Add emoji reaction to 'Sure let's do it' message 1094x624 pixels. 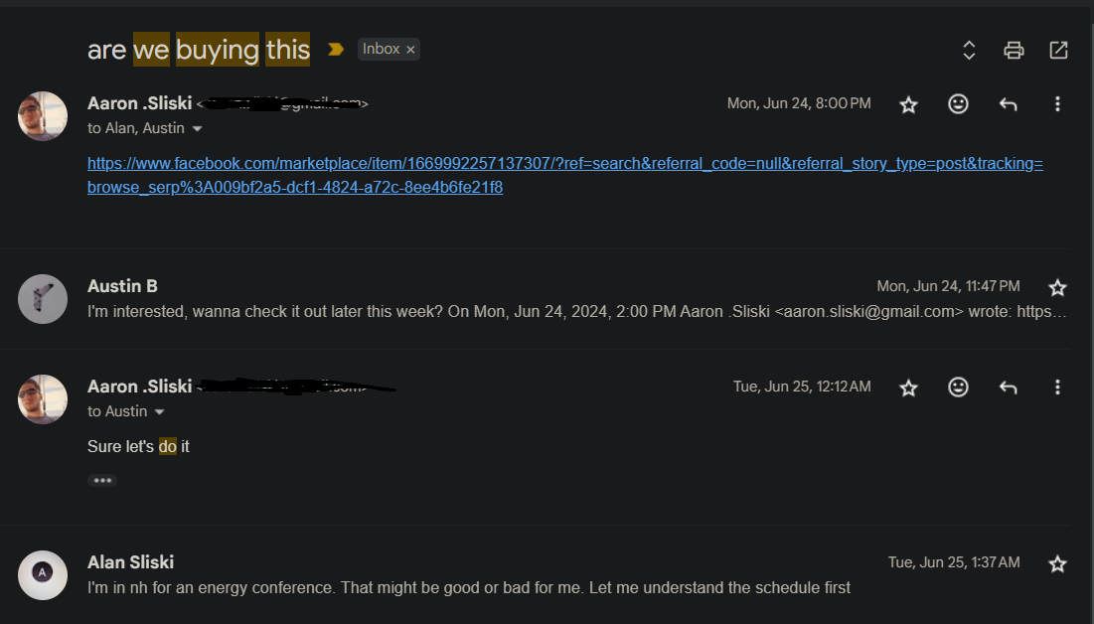point(958,387)
